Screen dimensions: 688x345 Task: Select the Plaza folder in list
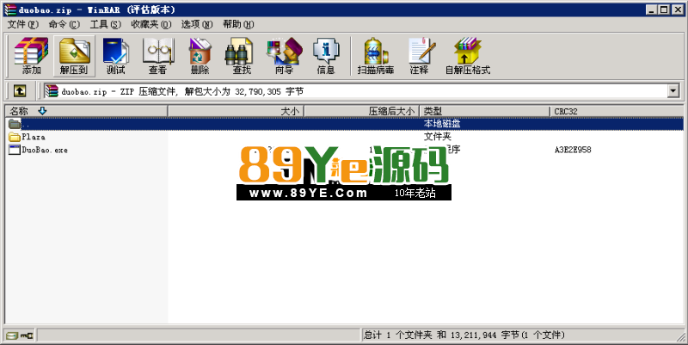click(x=34, y=137)
